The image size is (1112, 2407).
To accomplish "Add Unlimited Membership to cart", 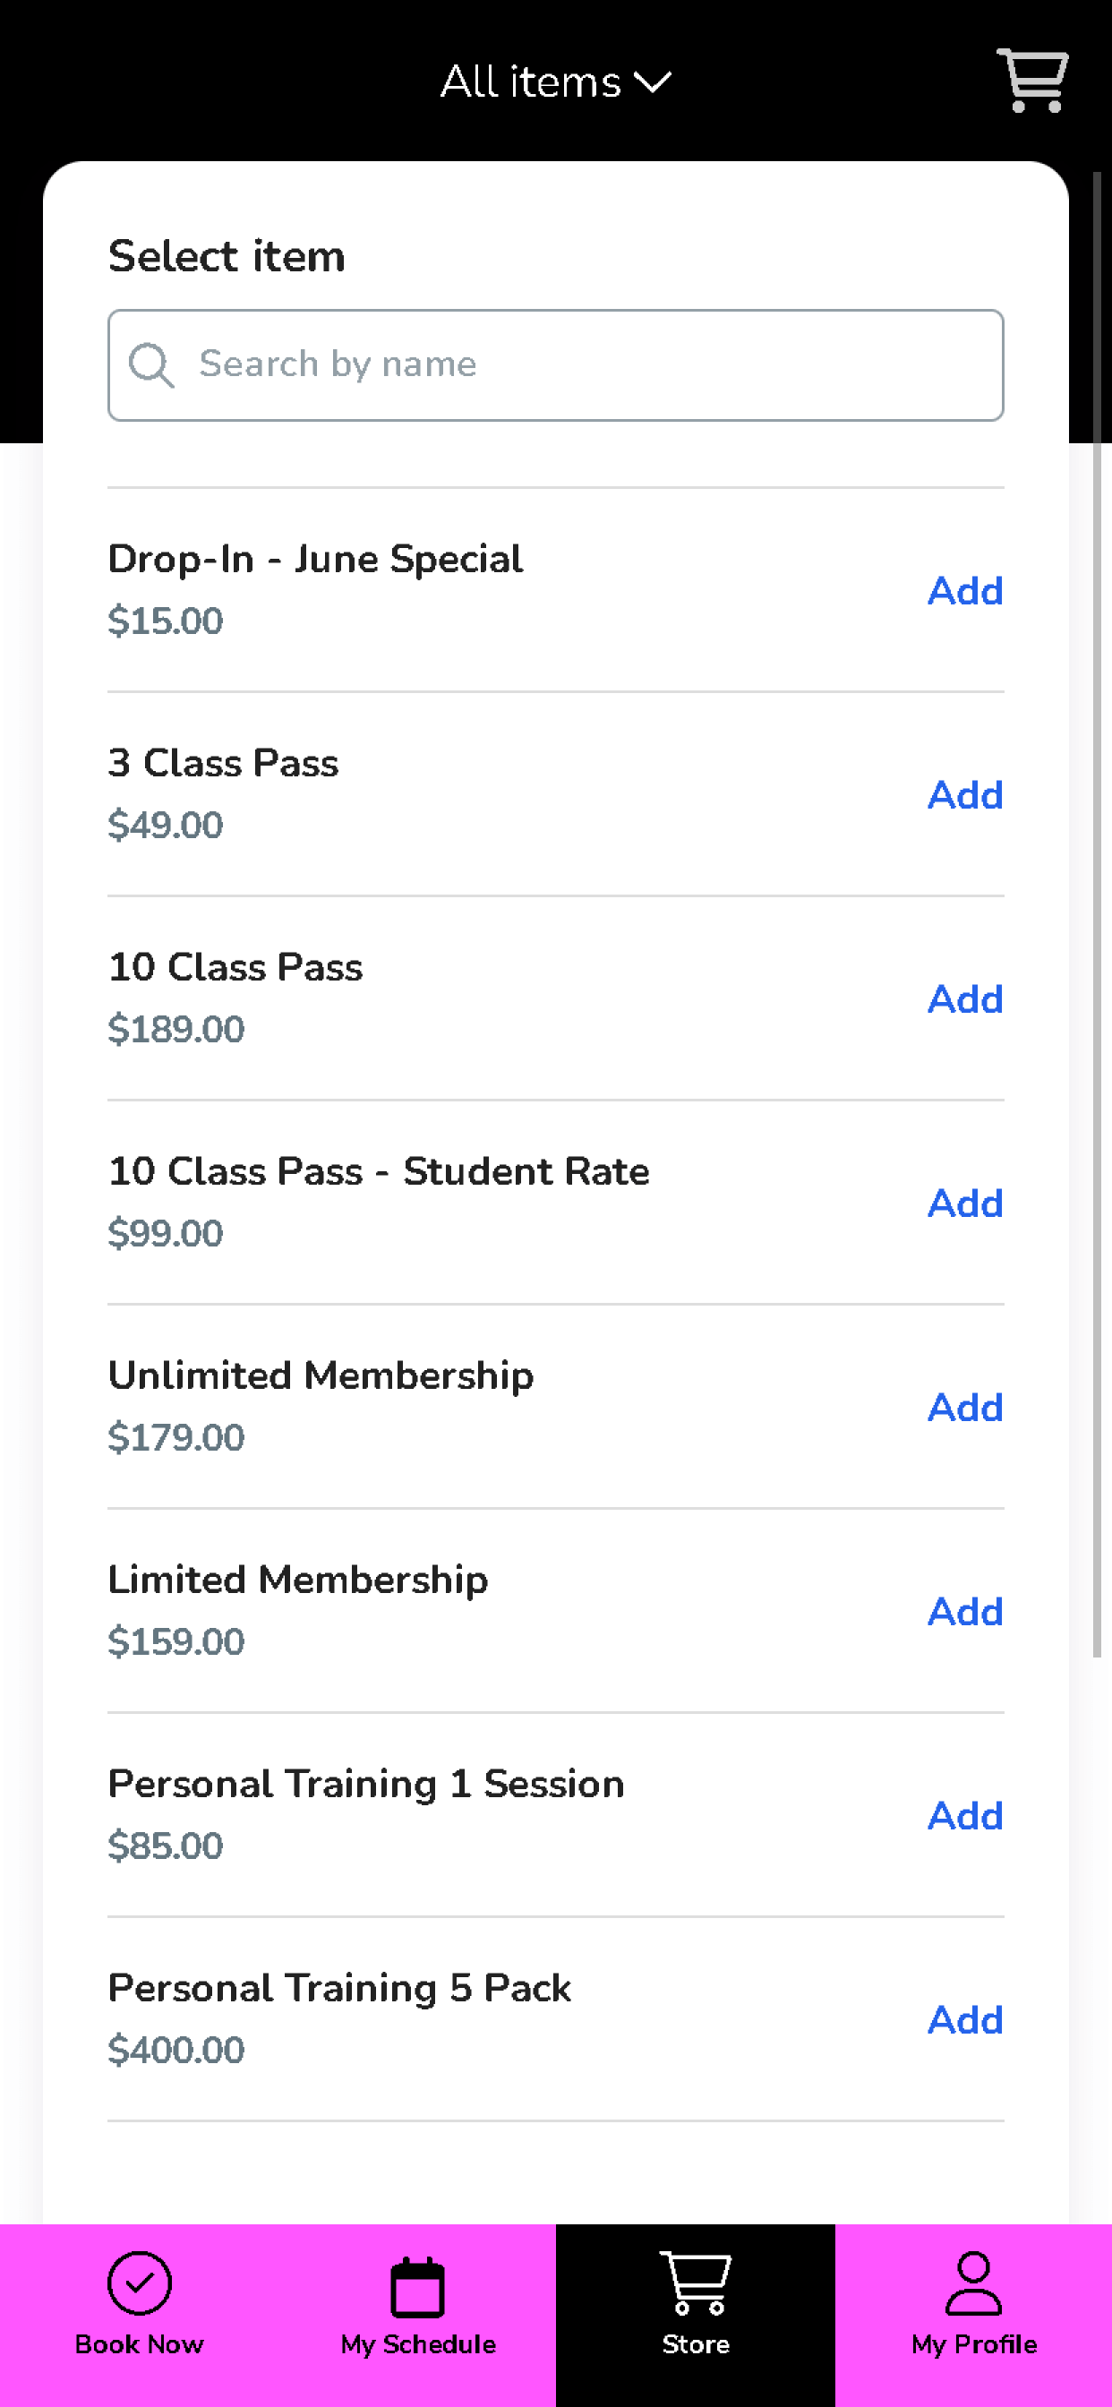I will [x=965, y=1407].
